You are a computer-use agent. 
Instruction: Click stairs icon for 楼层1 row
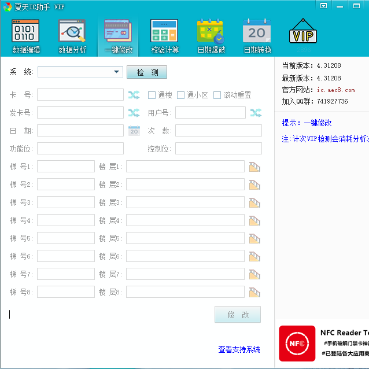[x=254, y=167]
